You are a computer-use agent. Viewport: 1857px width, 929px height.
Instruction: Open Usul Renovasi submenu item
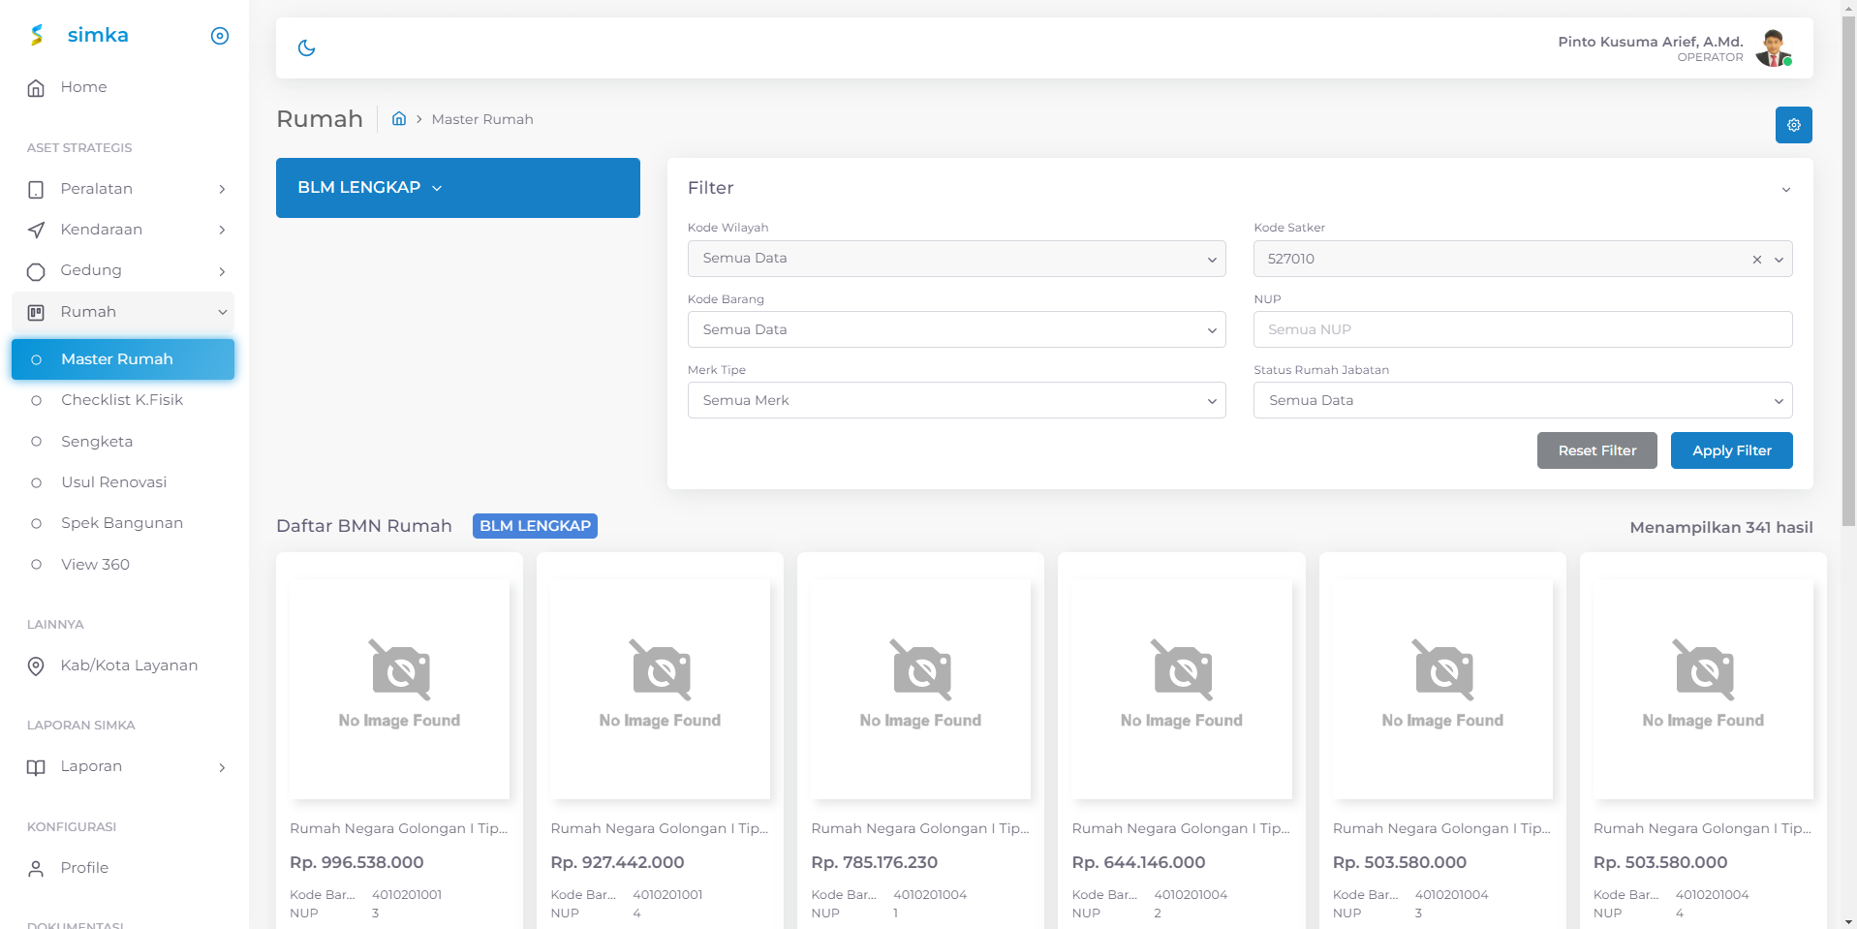coord(123,482)
